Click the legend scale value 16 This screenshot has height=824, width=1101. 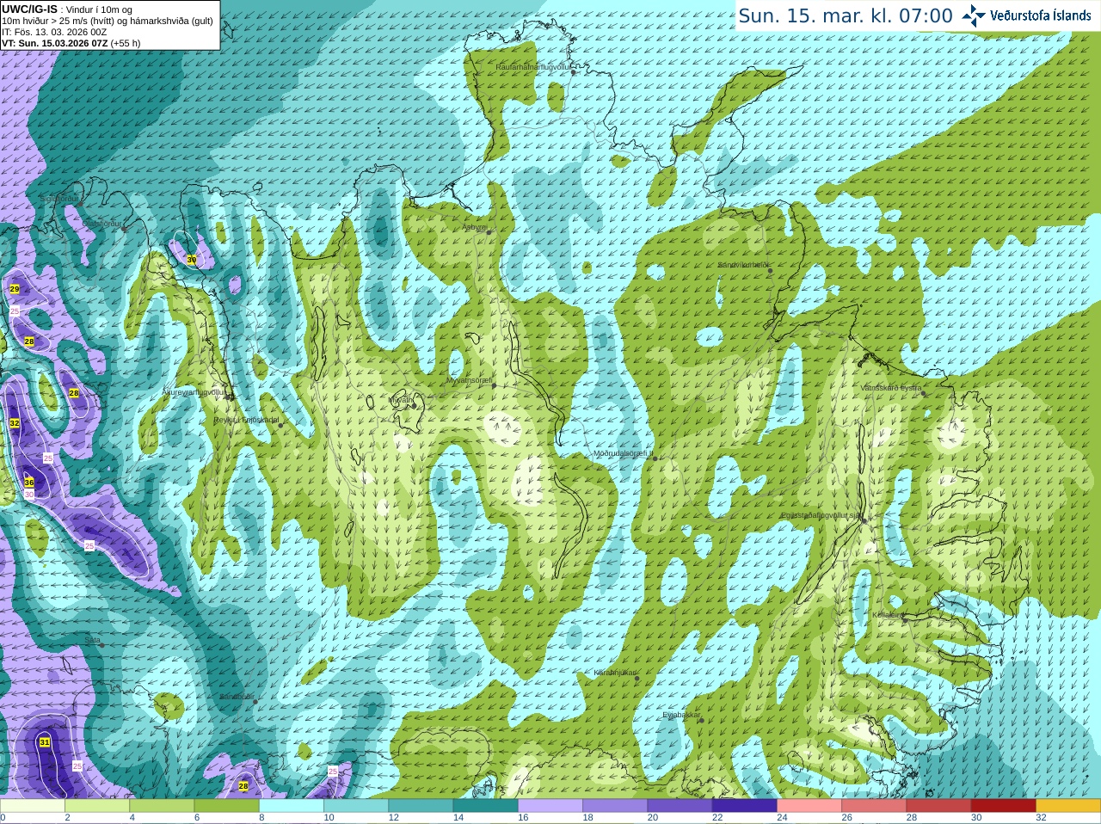point(523,818)
